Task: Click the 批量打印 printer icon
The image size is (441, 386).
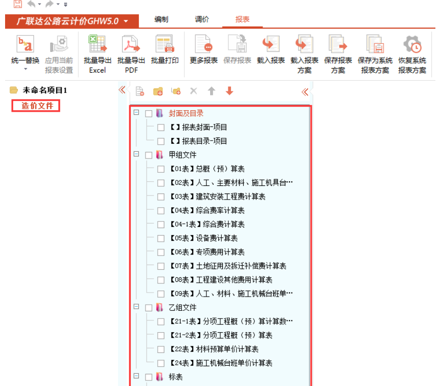Action: point(165,45)
